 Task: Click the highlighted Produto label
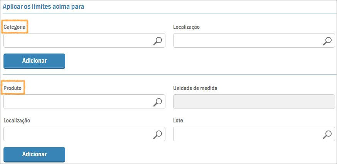click(x=13, y=88)
